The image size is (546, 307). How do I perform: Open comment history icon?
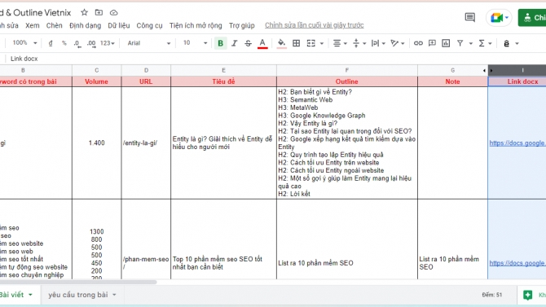pos(469,17)
